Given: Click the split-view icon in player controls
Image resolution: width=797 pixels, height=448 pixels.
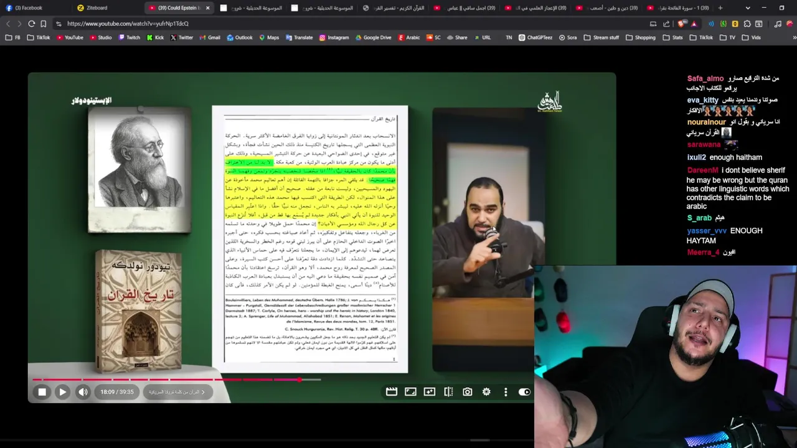Looking at the screenshot, I should (448, 392).
